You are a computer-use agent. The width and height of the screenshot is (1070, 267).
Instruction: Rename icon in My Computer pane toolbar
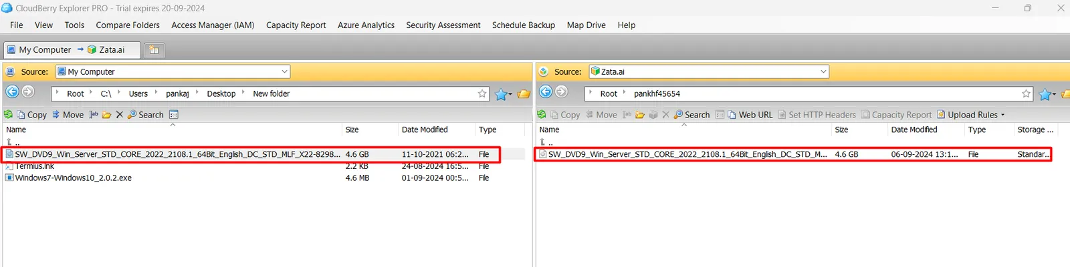[x=94, y=115]
